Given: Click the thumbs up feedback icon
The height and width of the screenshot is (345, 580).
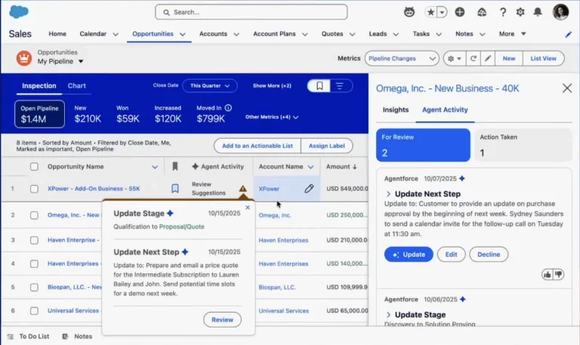Looking at the screenshot, I should 547,274.
